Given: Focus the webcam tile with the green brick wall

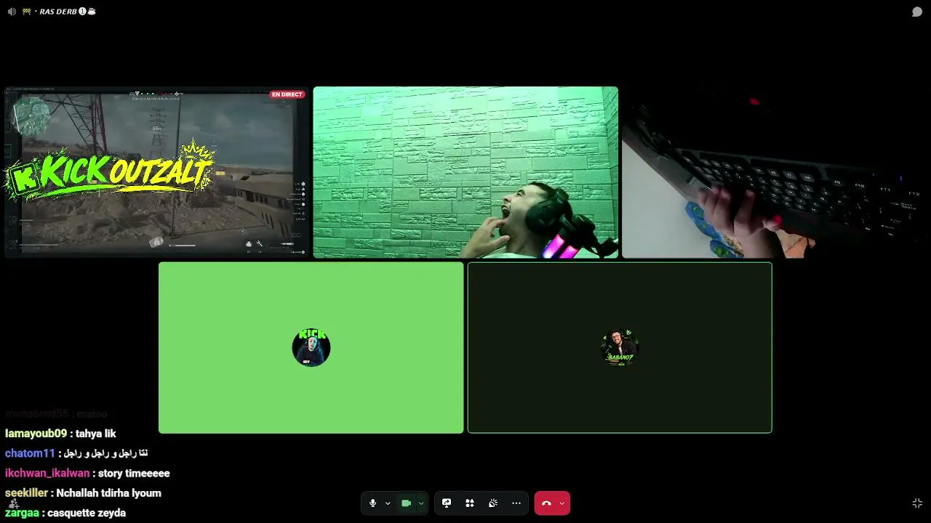Looking at the screenshot, I should 465,172.
